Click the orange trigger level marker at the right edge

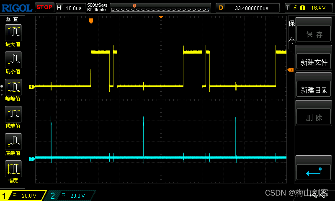tap(290, 70)
